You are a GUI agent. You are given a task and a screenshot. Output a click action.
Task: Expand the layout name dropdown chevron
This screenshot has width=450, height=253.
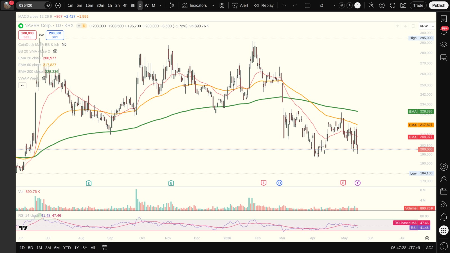[334, 5]
